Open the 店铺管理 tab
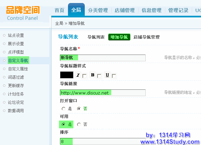The height and width of the screenshot is (145, 201). [125, 10]
